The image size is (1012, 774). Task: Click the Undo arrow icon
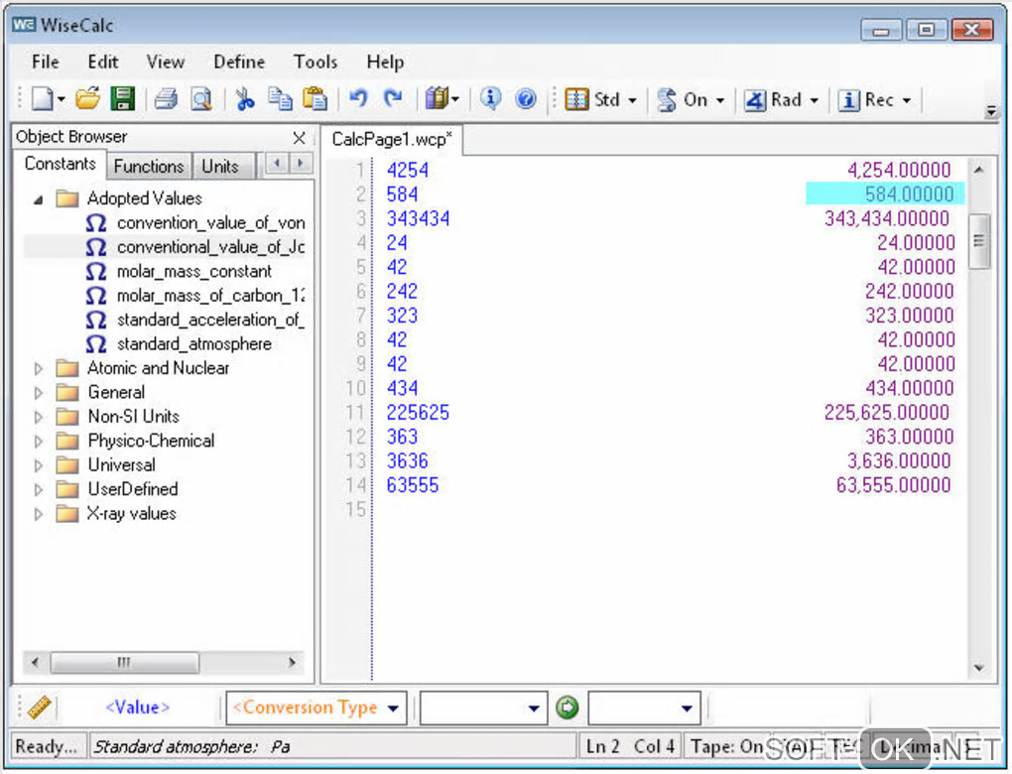pyautogui.click(x=358, y=99)
